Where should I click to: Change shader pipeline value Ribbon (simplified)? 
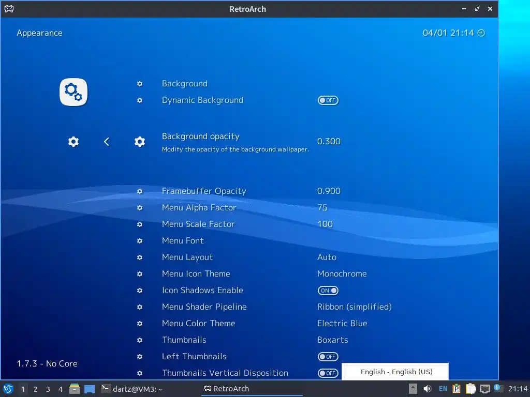[354, 307]
